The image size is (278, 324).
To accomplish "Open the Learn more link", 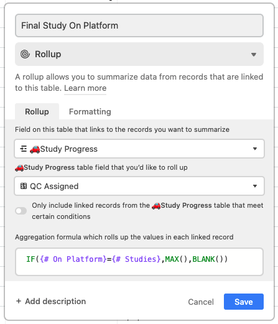I will tap(85, 88).
